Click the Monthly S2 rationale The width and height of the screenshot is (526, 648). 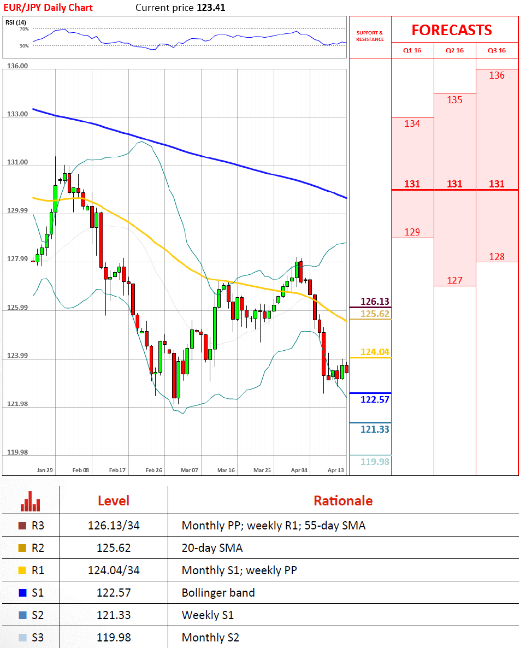click(x=210, y=637)
